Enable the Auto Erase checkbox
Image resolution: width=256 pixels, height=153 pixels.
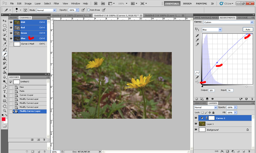tap(88, 10)
